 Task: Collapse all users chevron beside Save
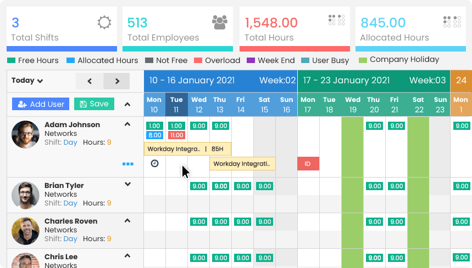tap(127, 104)
